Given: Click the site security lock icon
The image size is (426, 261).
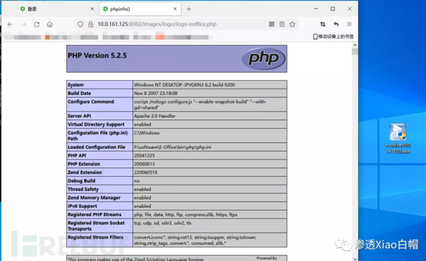Looking at the screenshot, I should point(90,24).
